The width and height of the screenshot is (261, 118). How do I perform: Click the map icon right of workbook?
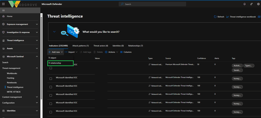tap(259, 17)
